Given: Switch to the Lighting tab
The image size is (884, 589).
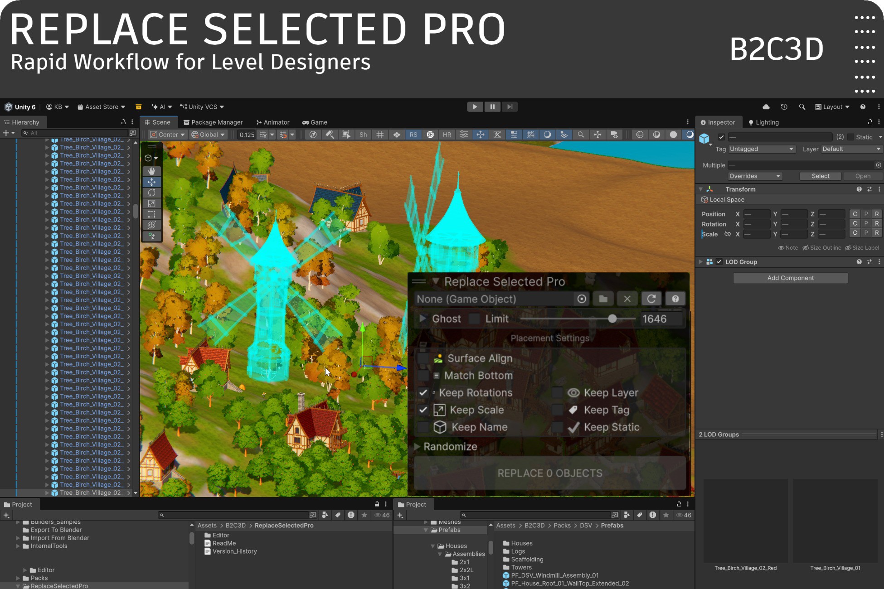Looking at the screenshot, I should tap(763, 122).
